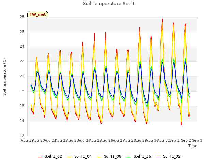Click the red SoilT1_02 legend swatch
The image size is (218, 163).
click(40, 157)
